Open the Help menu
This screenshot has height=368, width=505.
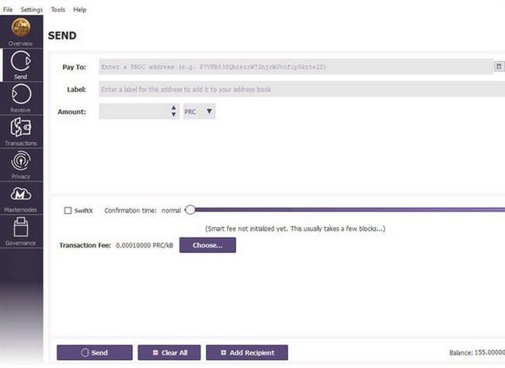pos(80,9)
